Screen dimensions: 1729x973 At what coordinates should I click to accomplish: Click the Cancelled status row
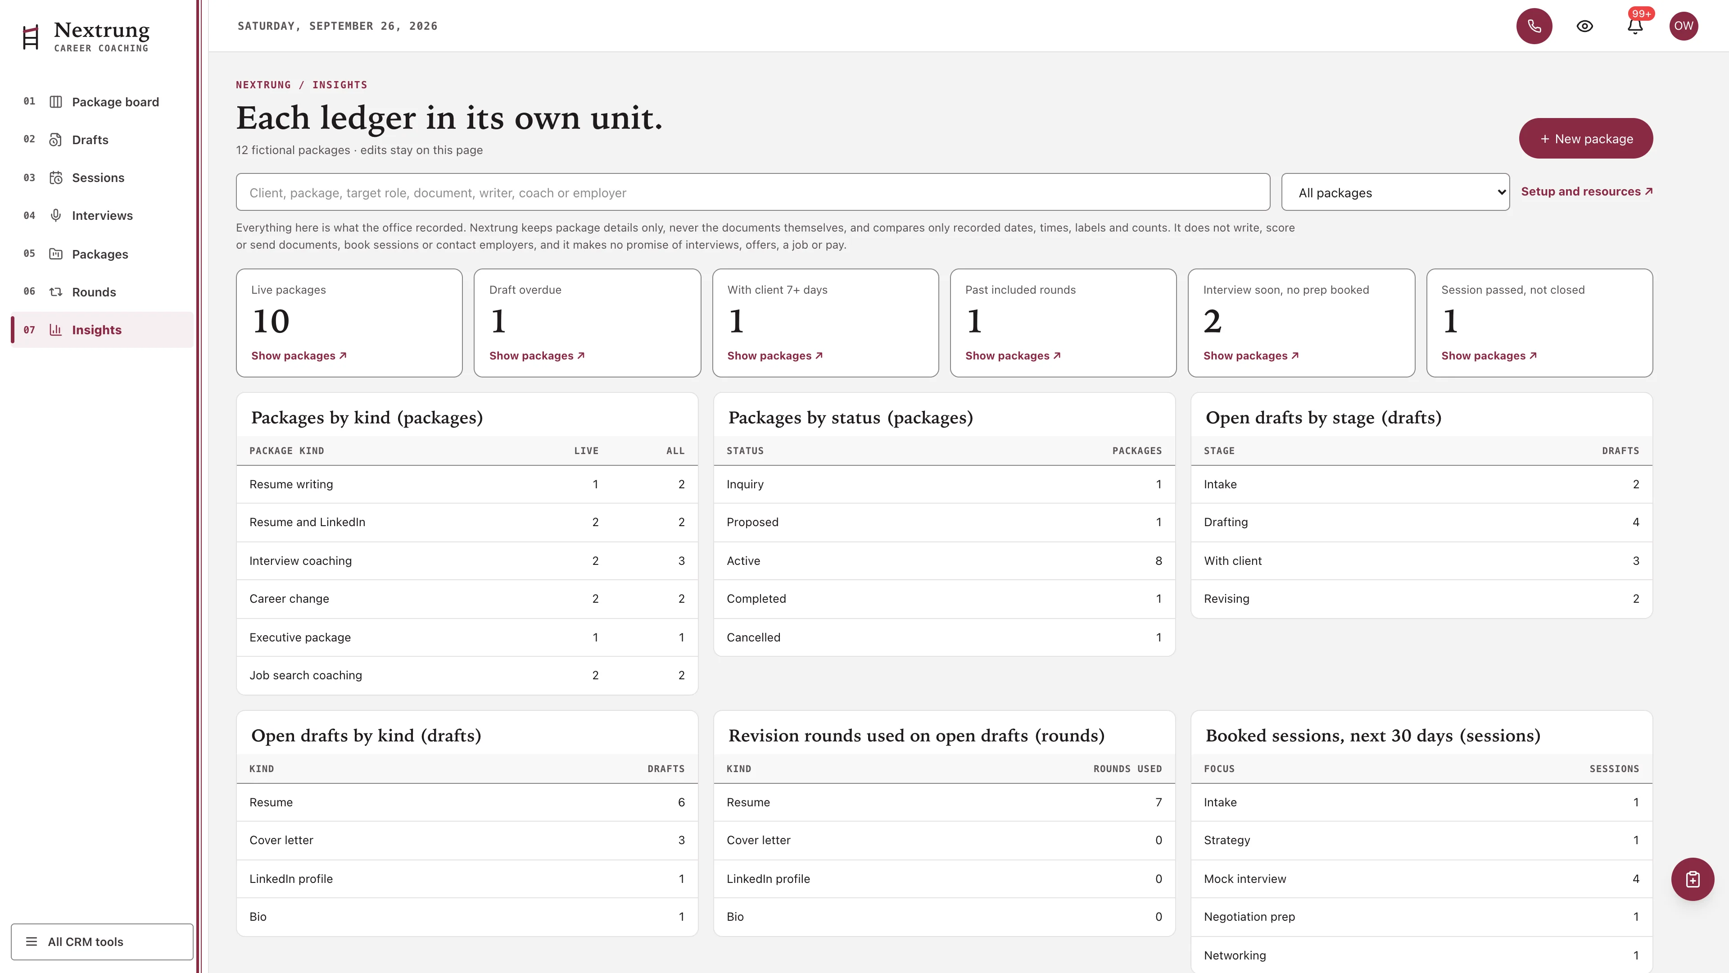944,637
